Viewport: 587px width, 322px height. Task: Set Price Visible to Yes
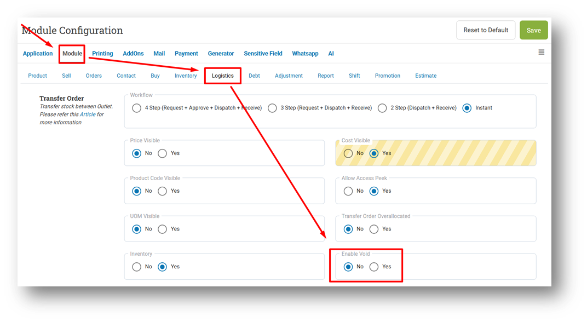162,153
